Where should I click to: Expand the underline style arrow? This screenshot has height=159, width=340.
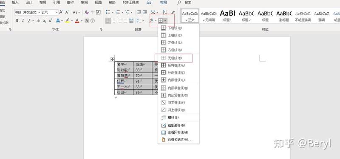[33, 21]
